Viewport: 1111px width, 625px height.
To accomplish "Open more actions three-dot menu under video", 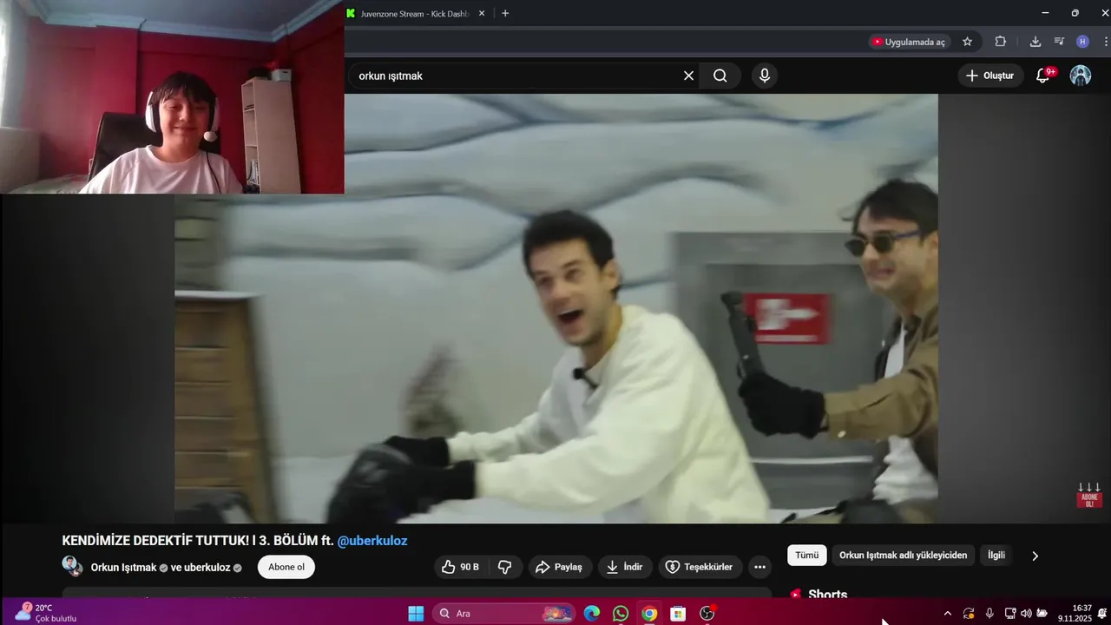I will tap(759, 567).
